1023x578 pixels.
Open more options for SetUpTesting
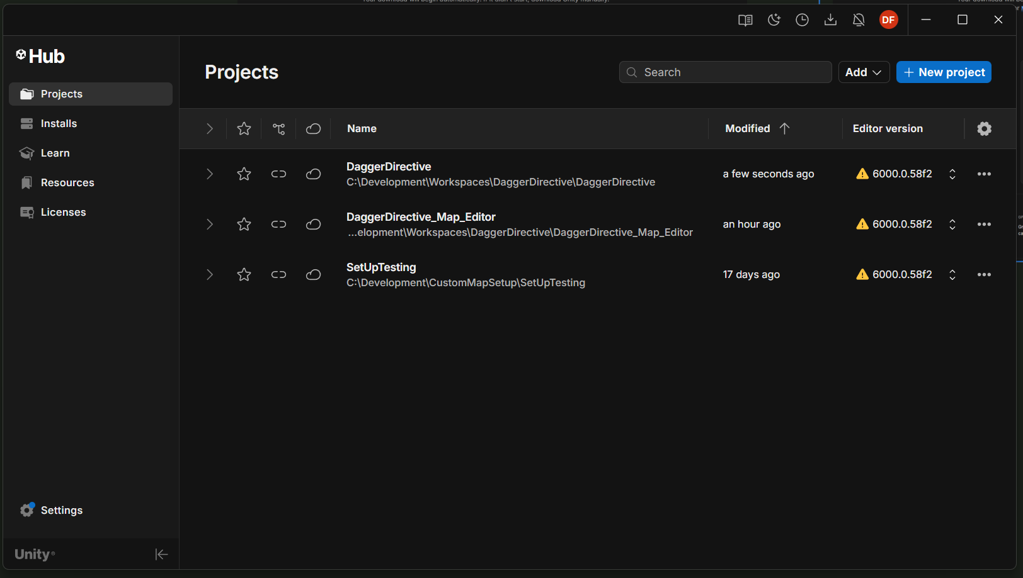coord(984,275)
